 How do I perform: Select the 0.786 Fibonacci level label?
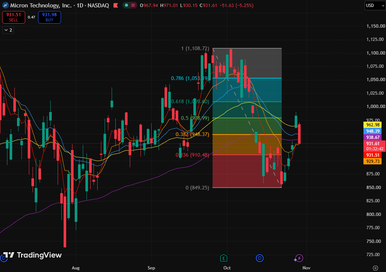pyautogui.click(x=190, y=78)
